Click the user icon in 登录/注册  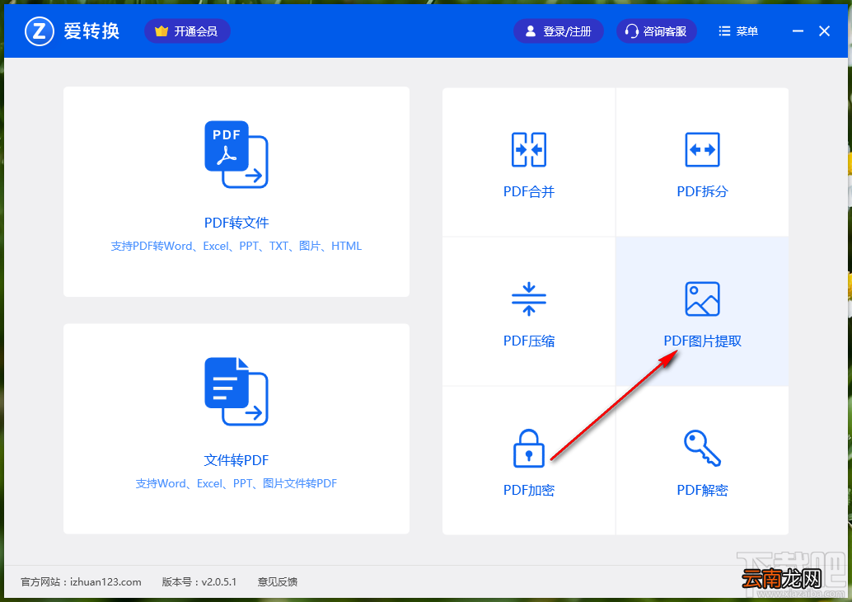coord(531,31)
